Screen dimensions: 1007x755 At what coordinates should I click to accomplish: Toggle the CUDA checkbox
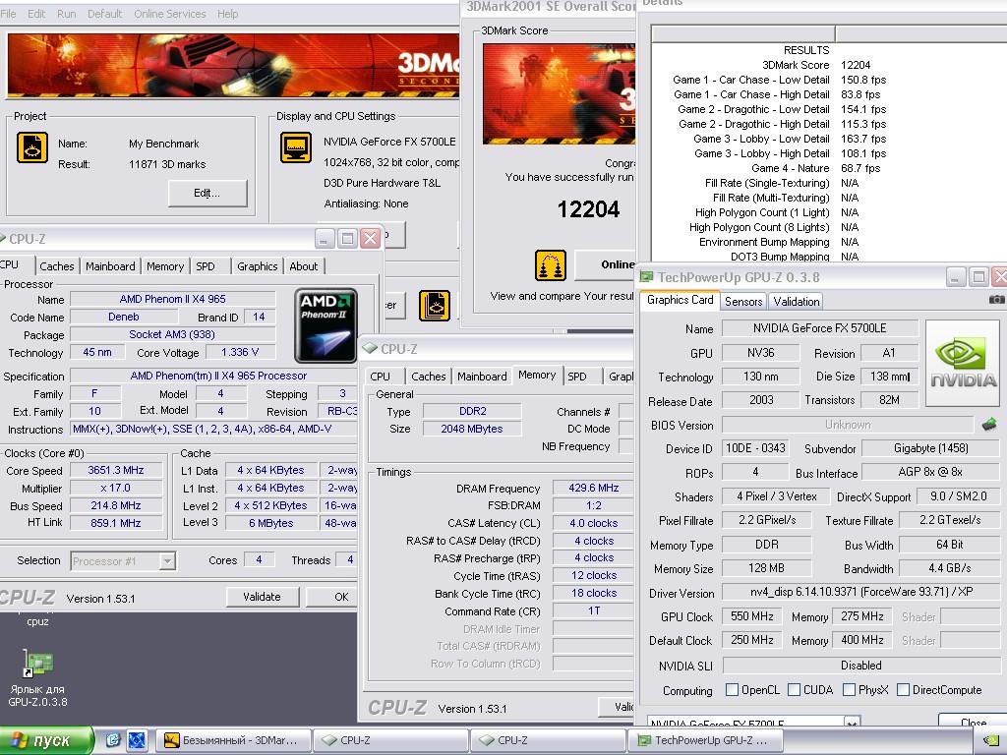(794, 689)
